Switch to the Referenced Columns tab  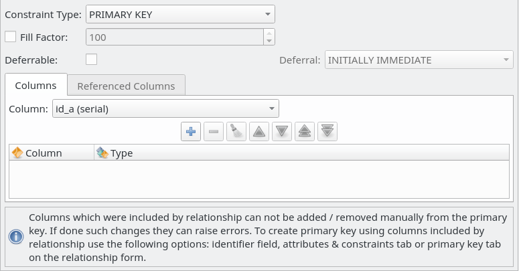pyautogui.click(x=126, y=86)
